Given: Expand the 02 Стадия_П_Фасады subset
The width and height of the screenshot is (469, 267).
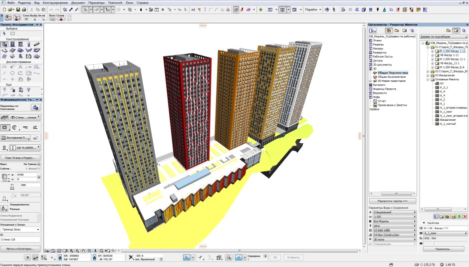Looking at the screenshot, I should pyautogui.click(x=427, y=71).
